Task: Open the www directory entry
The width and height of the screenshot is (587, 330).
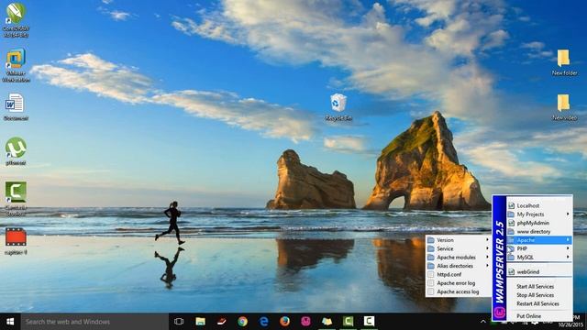Action: tap(539, 232)
